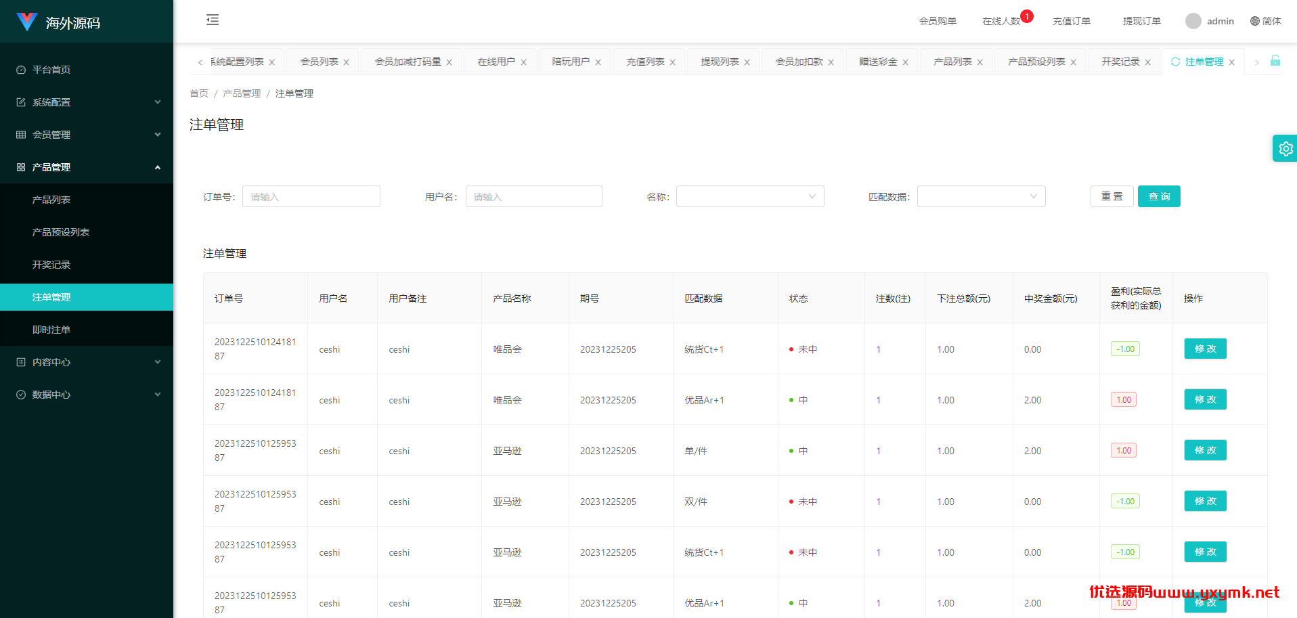Viewport: 1297px width, 618px height.
Task: Refresh the 注单管理 tab using its reload icon
Action: [x=1176, y=62]
